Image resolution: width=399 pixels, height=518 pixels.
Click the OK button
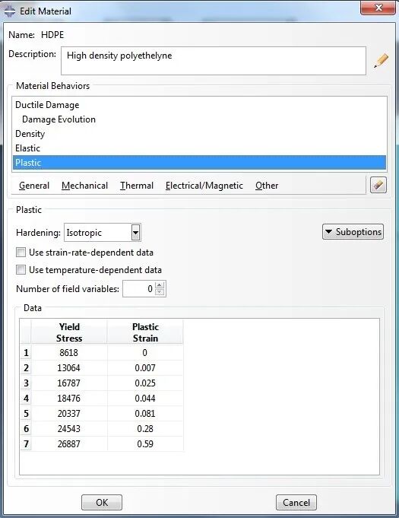102,503
